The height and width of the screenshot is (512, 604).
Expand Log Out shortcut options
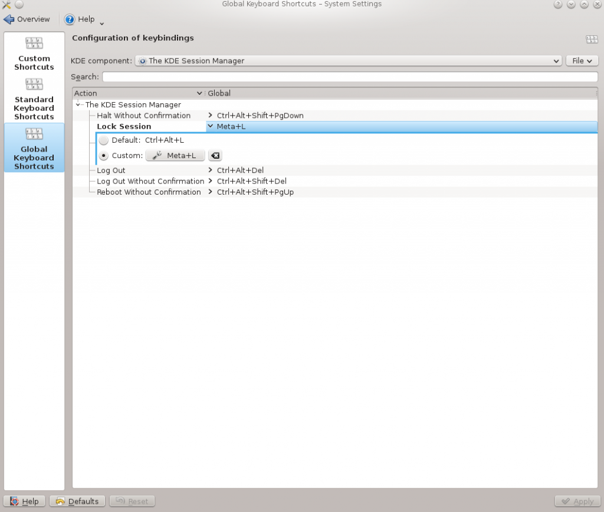(211, 170)
